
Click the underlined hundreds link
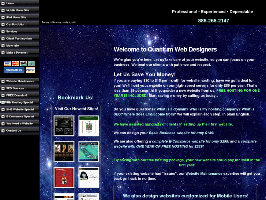pyautogui.click(x=153, y=124)
